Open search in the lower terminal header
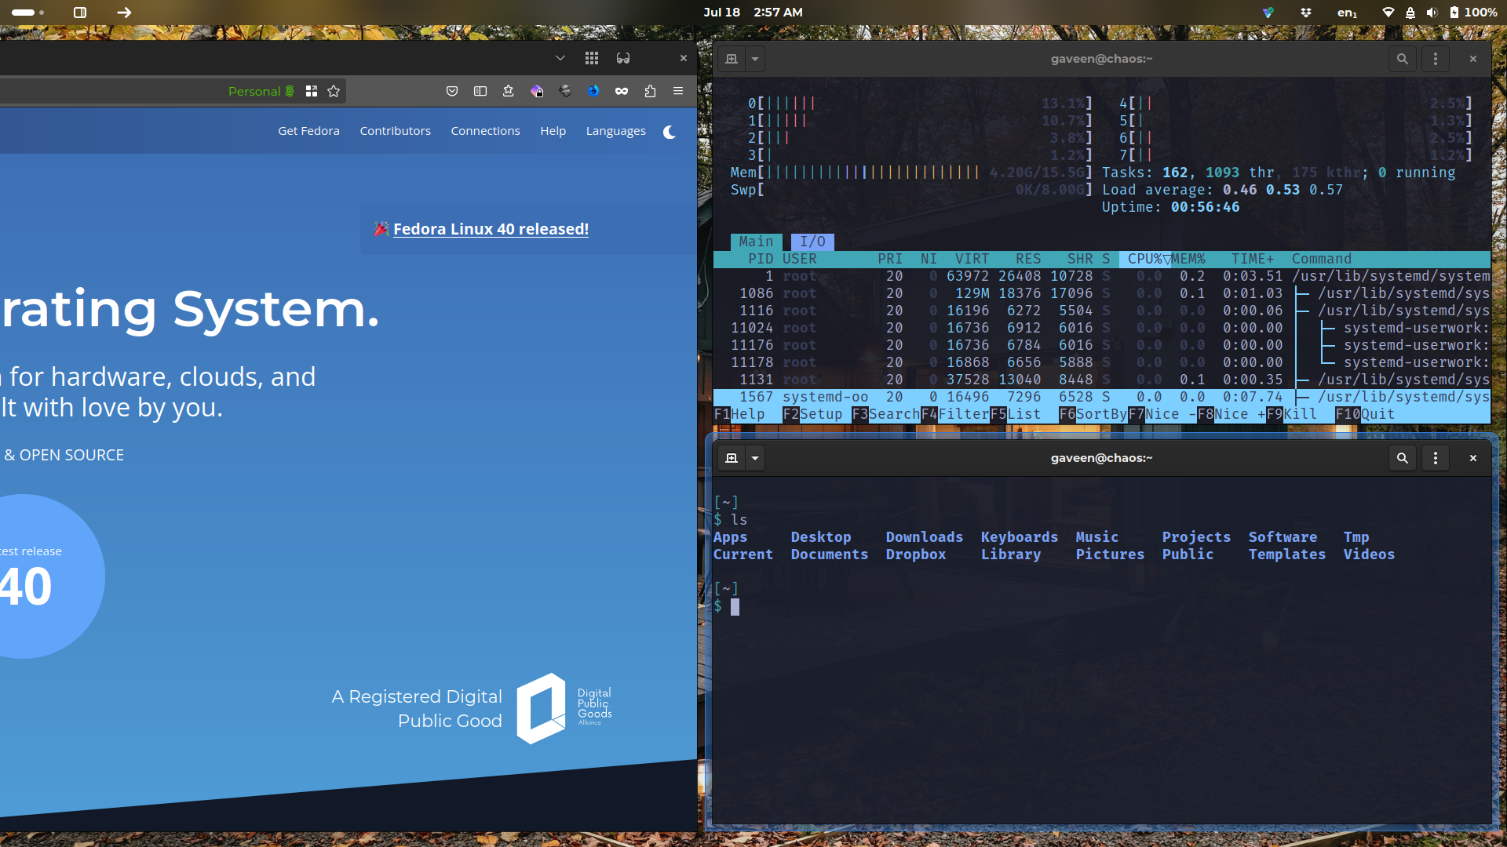 click(1403, 458)
